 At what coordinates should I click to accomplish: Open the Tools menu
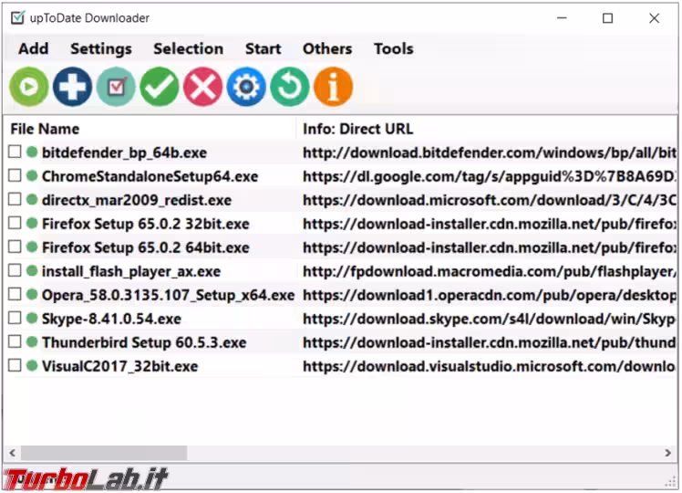[x=394, y=48]
